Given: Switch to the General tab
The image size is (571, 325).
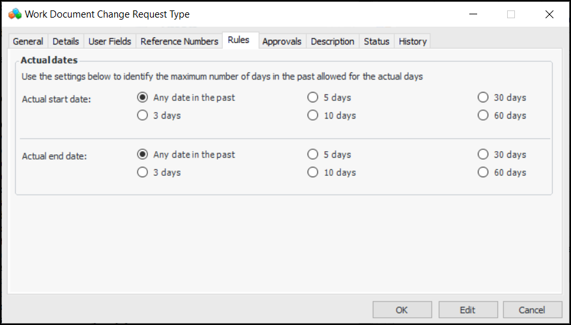Looking at the screenshot, I should pos(28,41).
